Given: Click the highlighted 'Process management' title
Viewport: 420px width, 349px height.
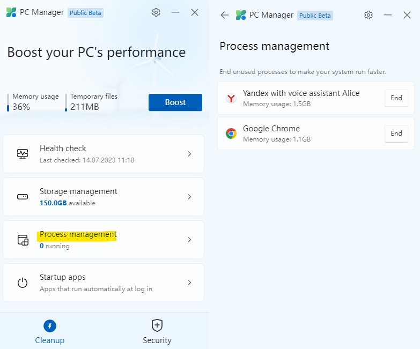Looking at the screenshot, I should tap(78, 234).
